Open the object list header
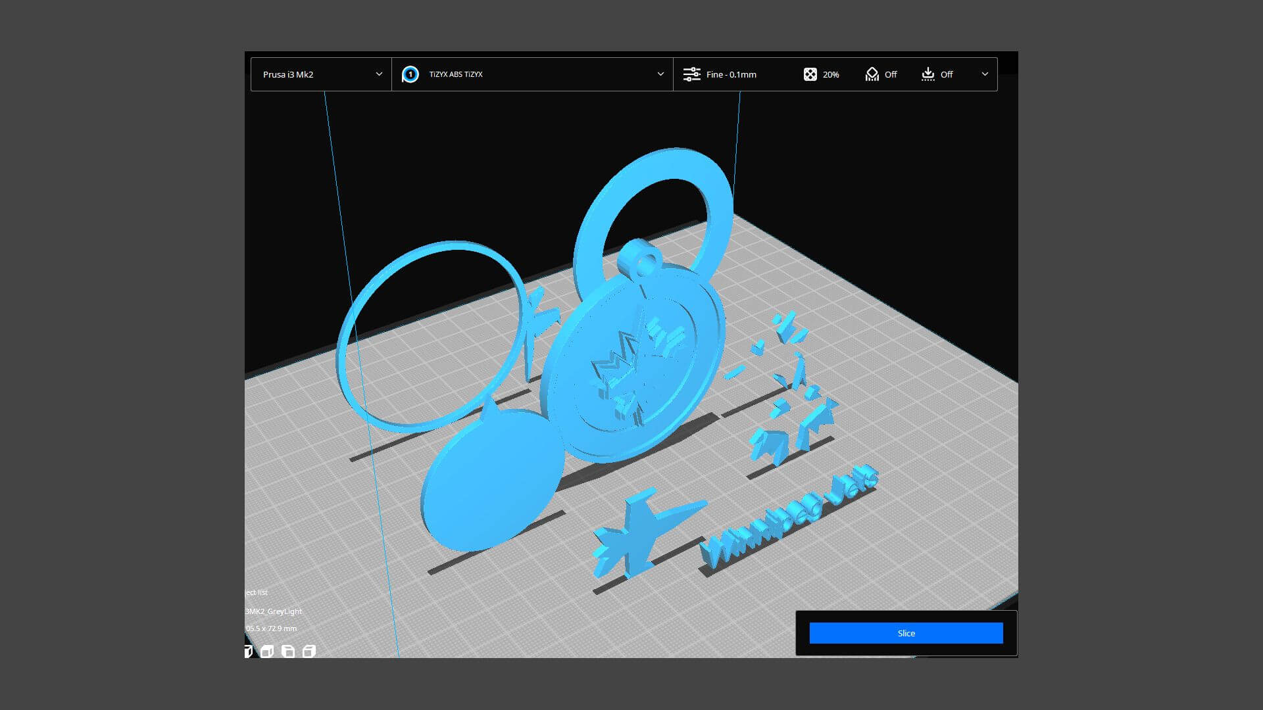The width and height of the screenshot is (1263, 710). 257,592
